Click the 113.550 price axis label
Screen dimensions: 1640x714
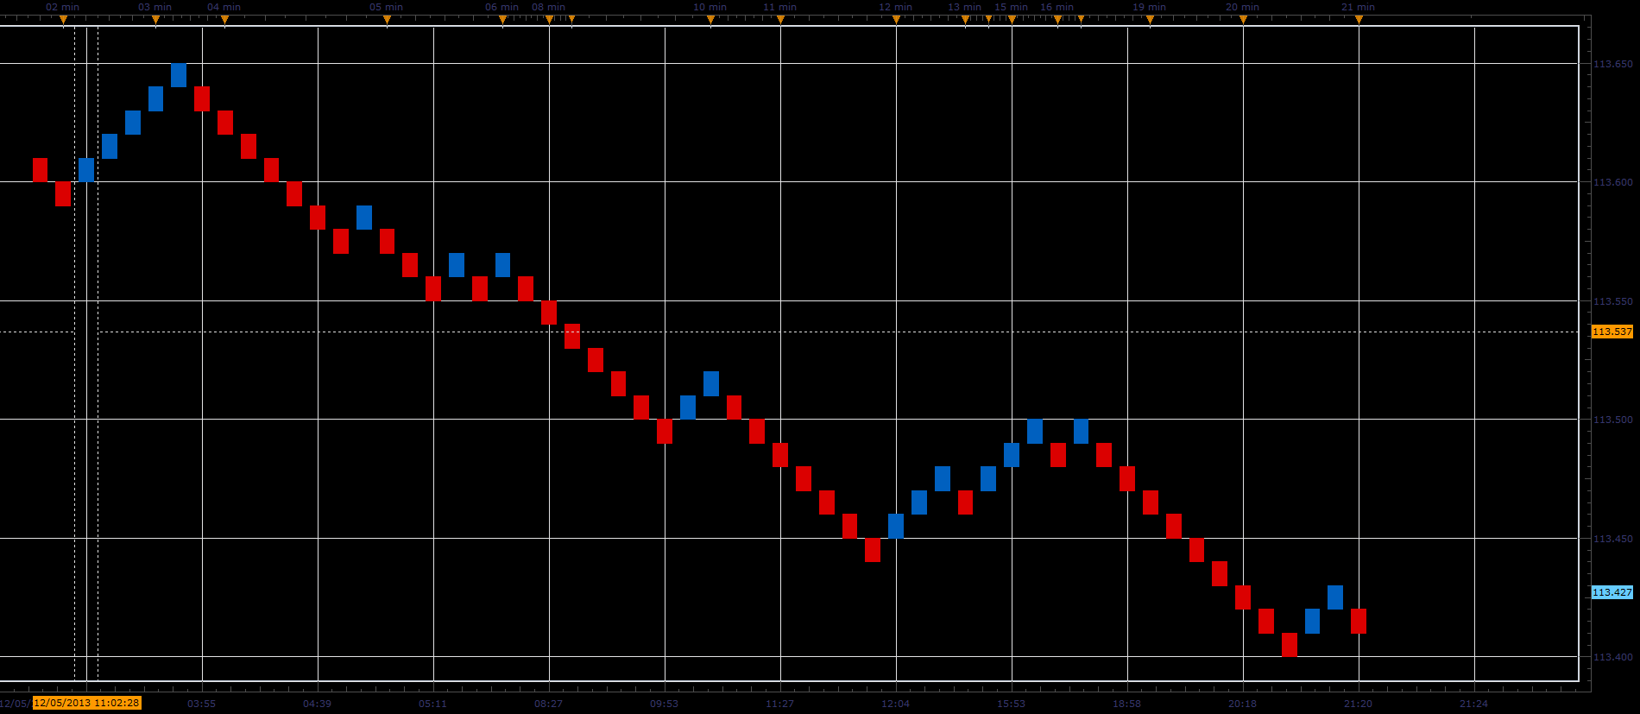click(1612, 301)
